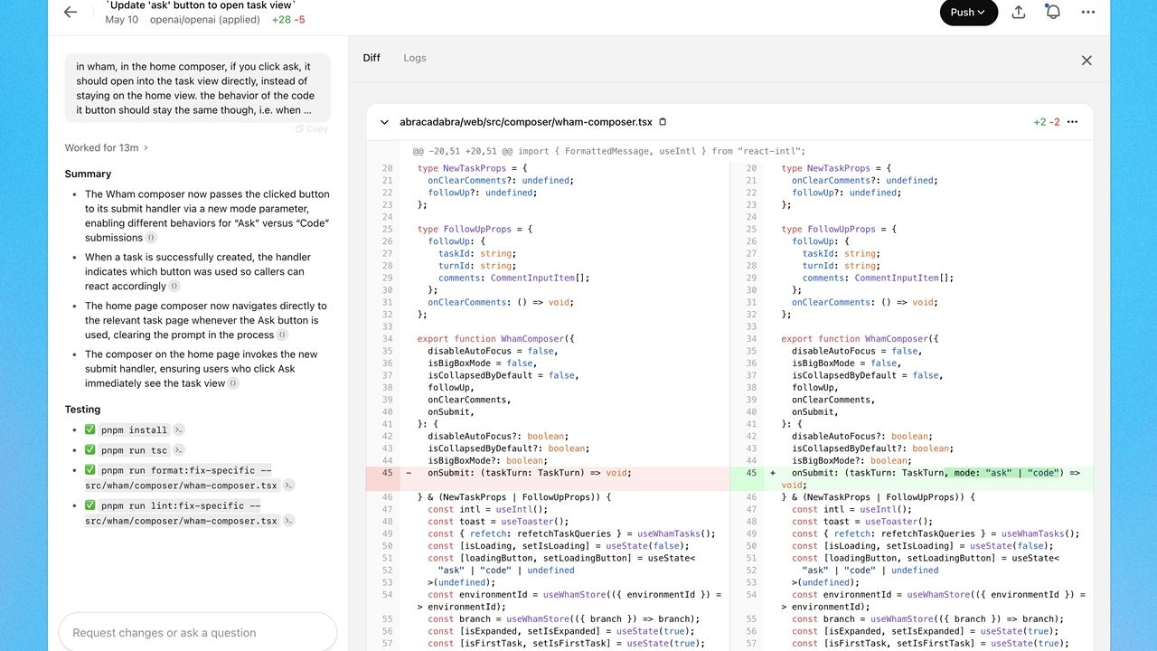Click the share/upload icon in header
1157x651 pixels.
1018,13
